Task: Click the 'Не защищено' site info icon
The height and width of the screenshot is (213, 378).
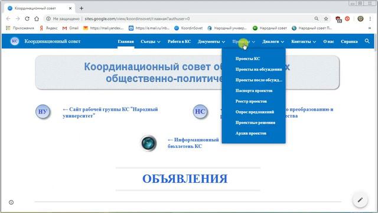Action: pos(48,18)
